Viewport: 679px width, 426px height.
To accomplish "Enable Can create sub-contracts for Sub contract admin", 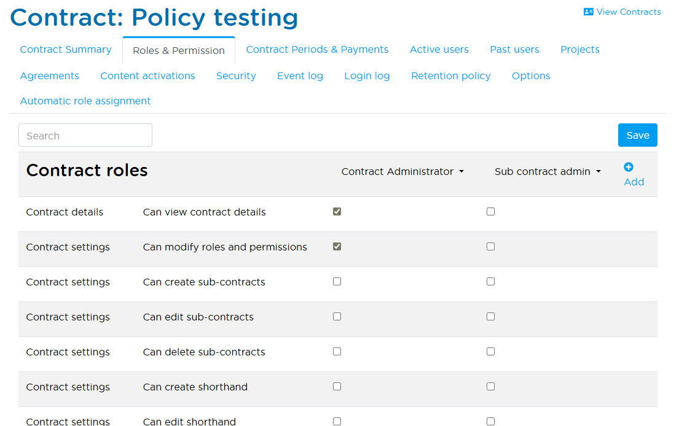I will click(490, 281).
